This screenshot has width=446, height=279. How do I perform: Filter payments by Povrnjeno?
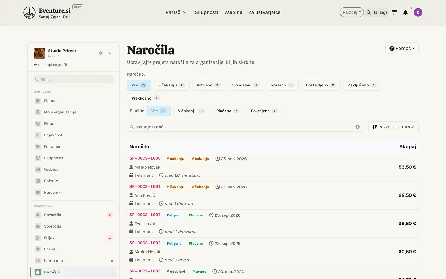click(265, 111)
